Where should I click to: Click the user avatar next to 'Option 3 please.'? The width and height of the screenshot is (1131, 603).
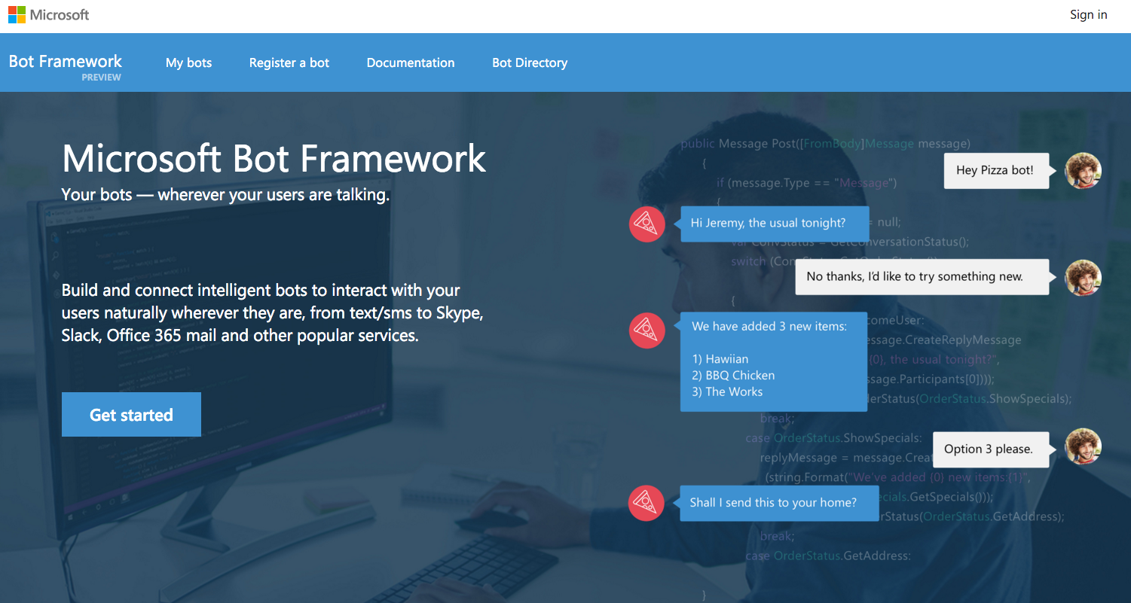click(1083, 446)
